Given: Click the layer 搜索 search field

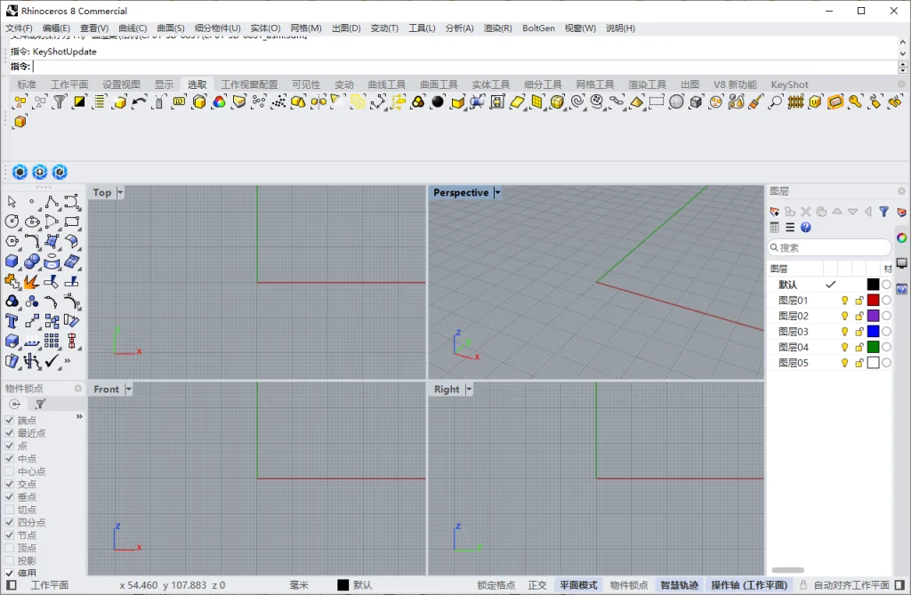Looking at the screenshot, I should [x=829, y=247].
